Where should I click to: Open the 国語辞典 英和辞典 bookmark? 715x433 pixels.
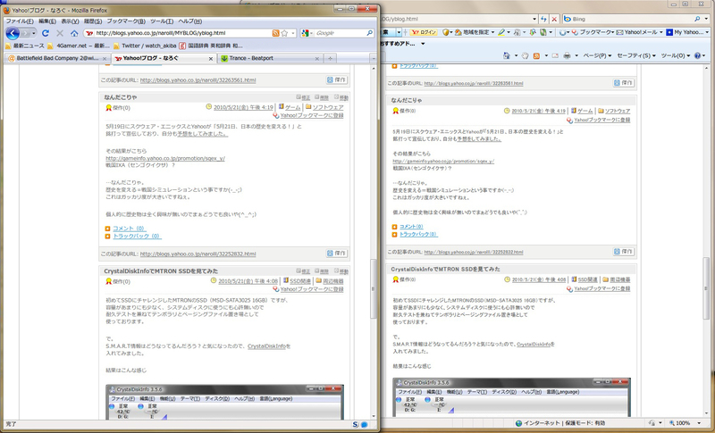211,46
